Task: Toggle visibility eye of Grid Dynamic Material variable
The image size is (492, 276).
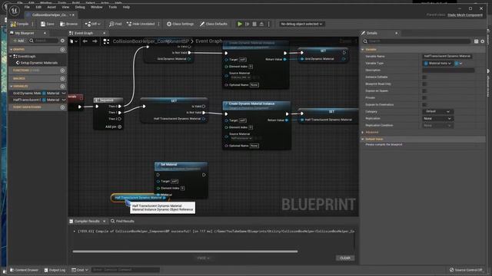Action: coord(64,93)
